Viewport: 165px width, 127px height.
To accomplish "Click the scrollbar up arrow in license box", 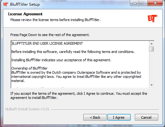I will click(152, 44).
